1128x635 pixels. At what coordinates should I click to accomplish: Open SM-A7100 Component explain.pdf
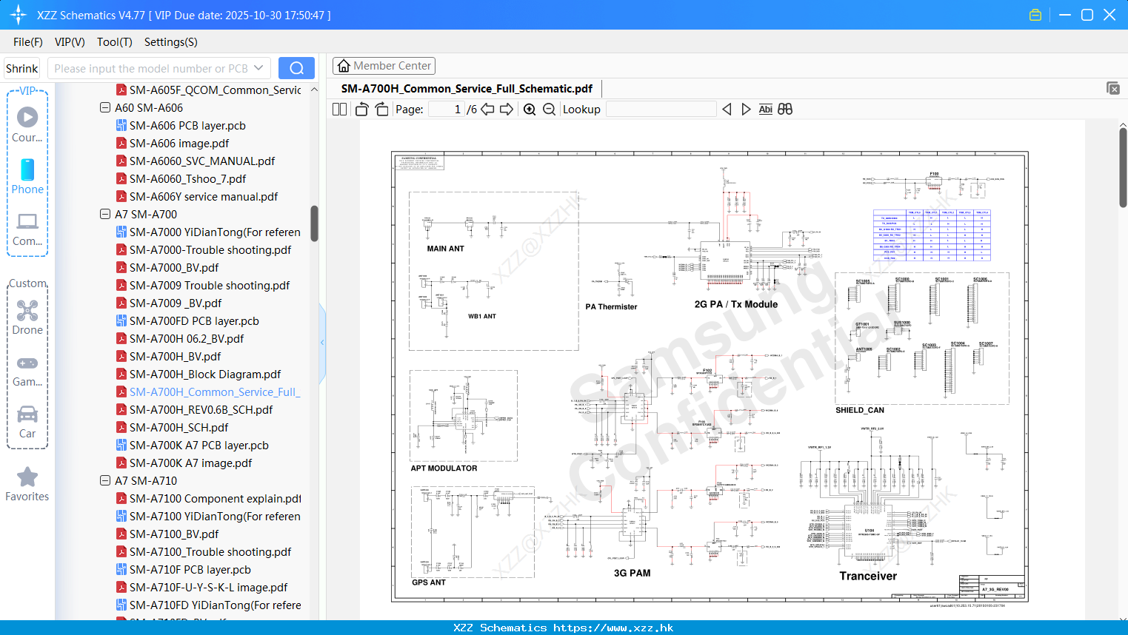215,498
